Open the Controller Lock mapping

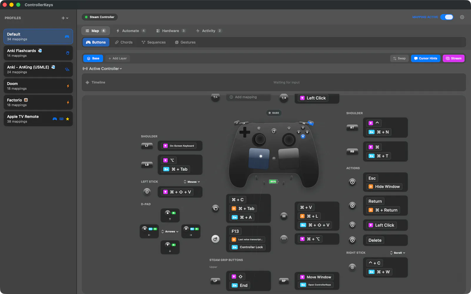coord(248,247)
